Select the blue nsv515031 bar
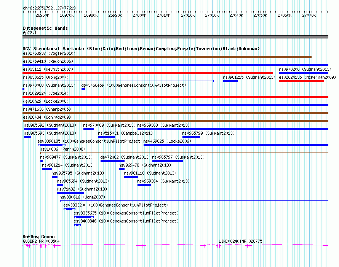 107,137
